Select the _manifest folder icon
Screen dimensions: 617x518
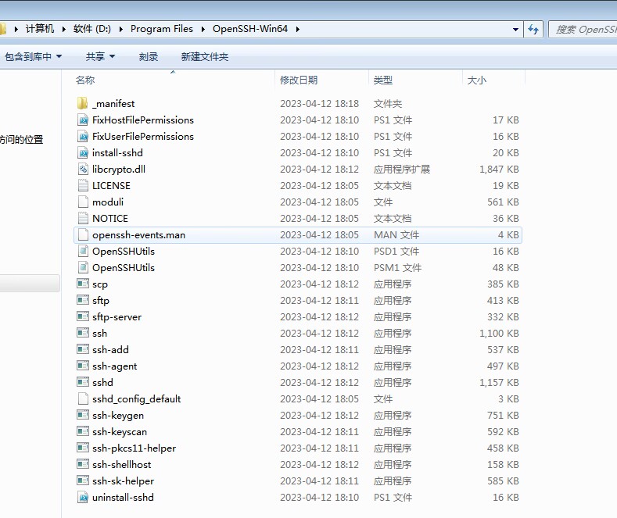83,103
